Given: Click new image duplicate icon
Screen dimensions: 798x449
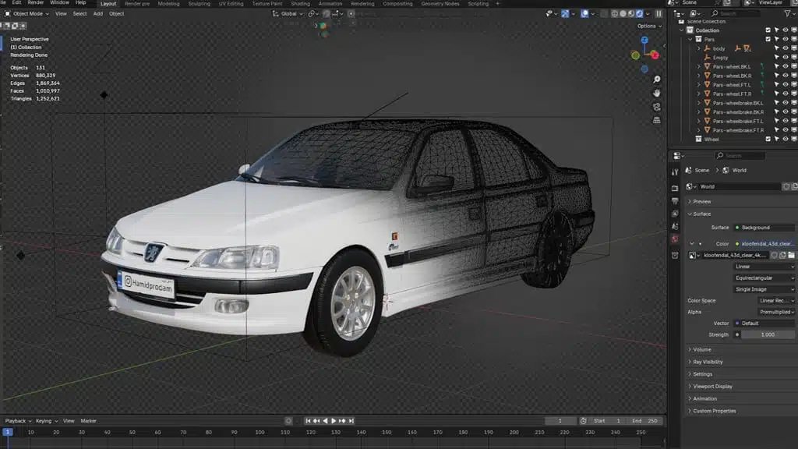Looking at the screenshot, I should [782, 255].
